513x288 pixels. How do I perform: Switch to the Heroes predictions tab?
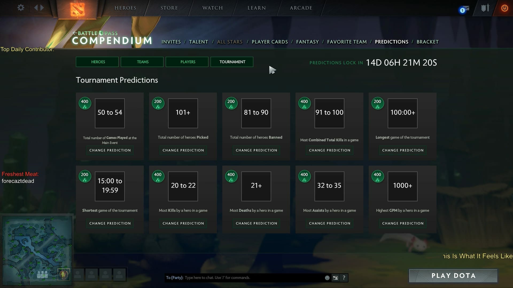point(97,62)
